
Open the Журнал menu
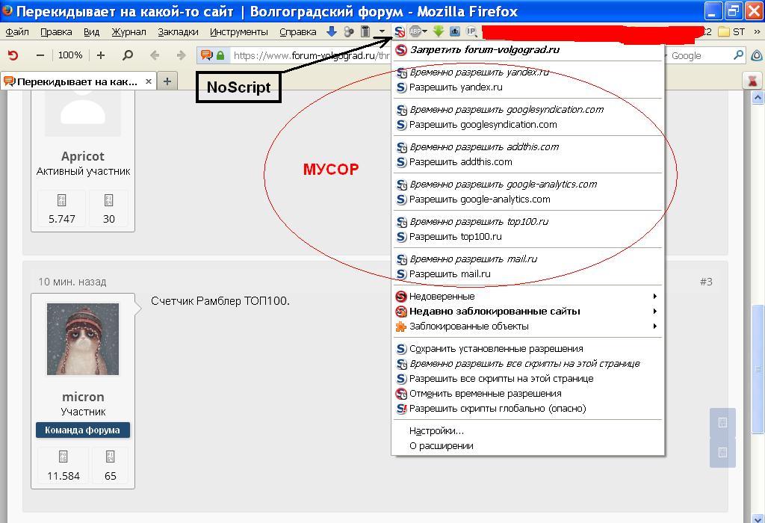click(128, 31)
